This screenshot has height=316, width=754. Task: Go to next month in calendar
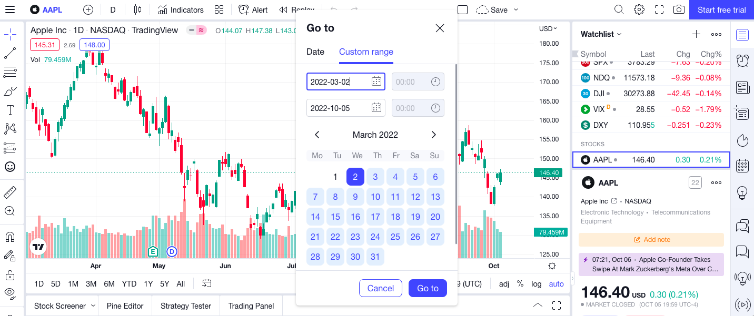(433, 135)
